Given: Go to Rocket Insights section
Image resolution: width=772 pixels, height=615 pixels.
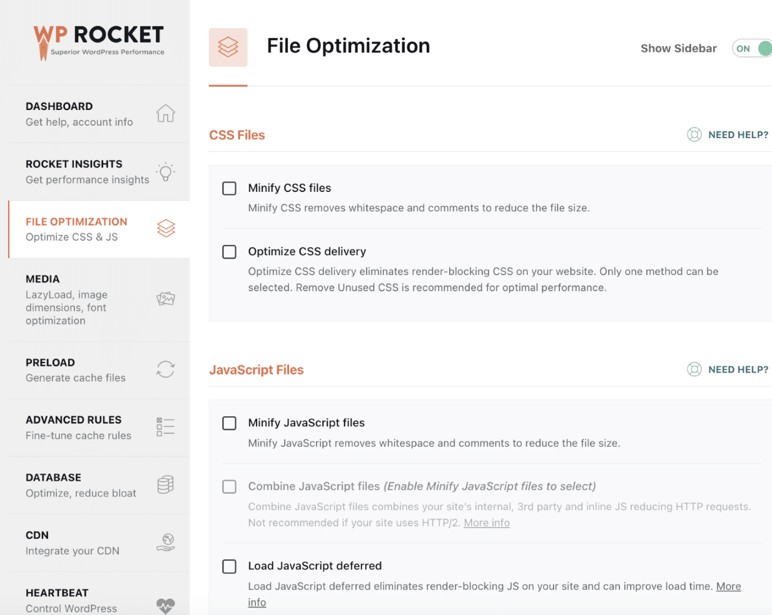Looking at the screenshot, I should 99,172.
